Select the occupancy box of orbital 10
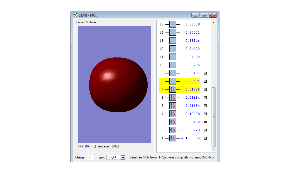Screen dimensions: 302x170 pyautogui.click(x=172, y=65)
